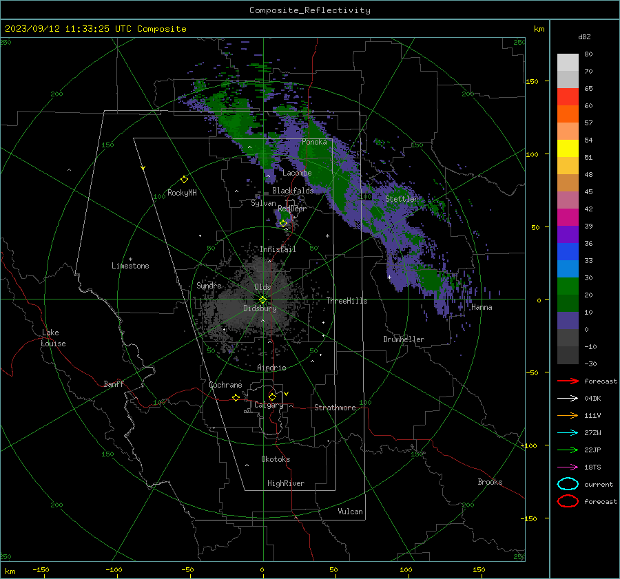Click the Sundre city label
Image resolution: width=620 pixels, height=579 pixels.
(x=209, y=285)
